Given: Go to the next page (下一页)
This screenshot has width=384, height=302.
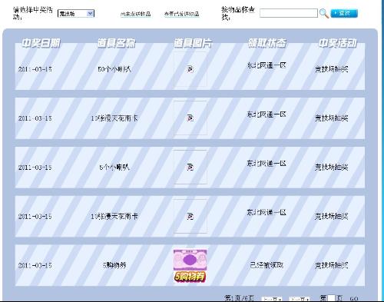Looking at the screenshot, I should click(x=300, y=299).
